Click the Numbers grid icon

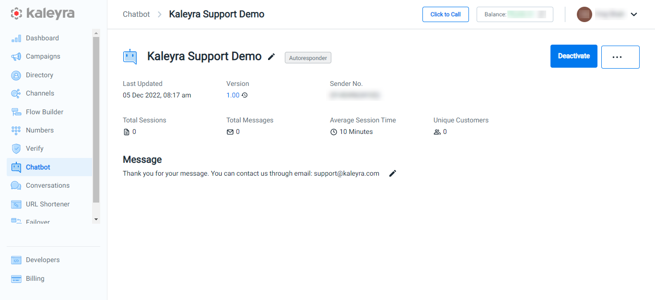click(x=16, y=131)
